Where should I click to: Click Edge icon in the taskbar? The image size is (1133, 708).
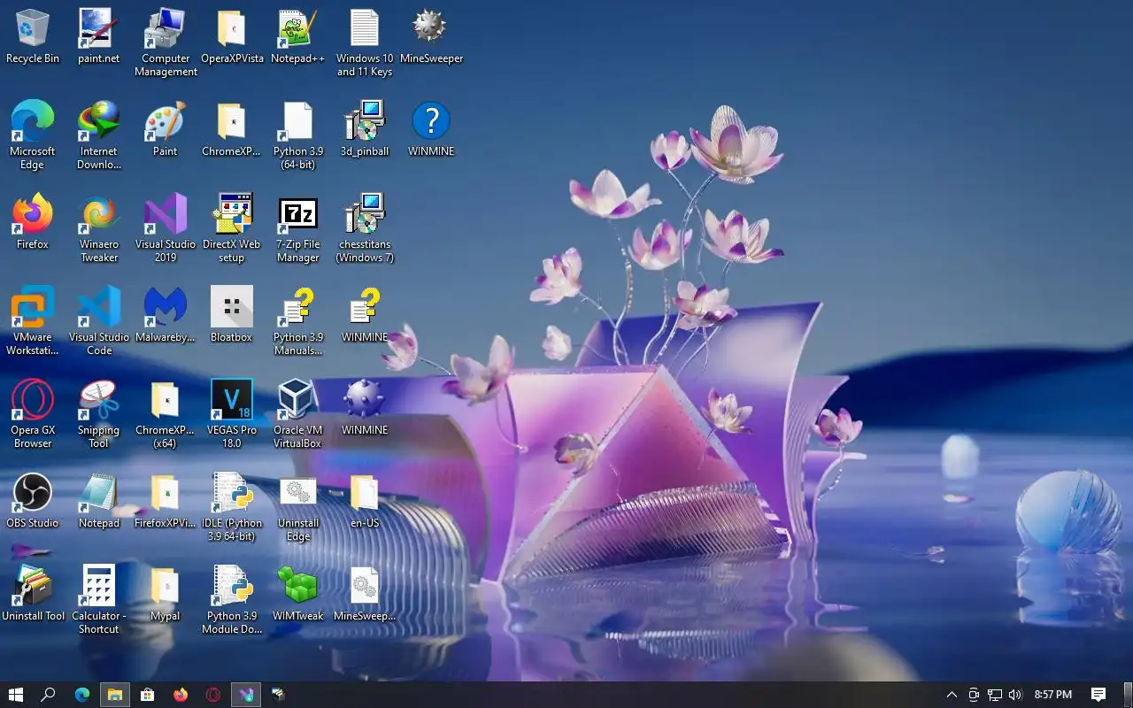pos(82,695)
